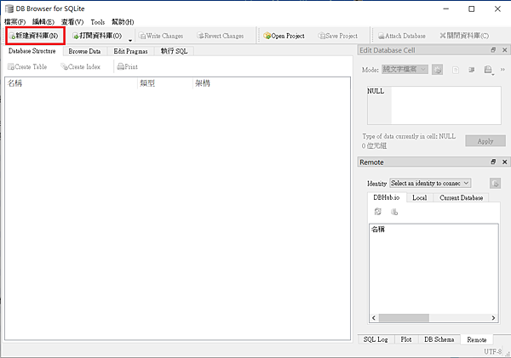The height and width of the screenshot is (358, 511).
Task: Switch to the Browse Data tab
Action: 84,51
